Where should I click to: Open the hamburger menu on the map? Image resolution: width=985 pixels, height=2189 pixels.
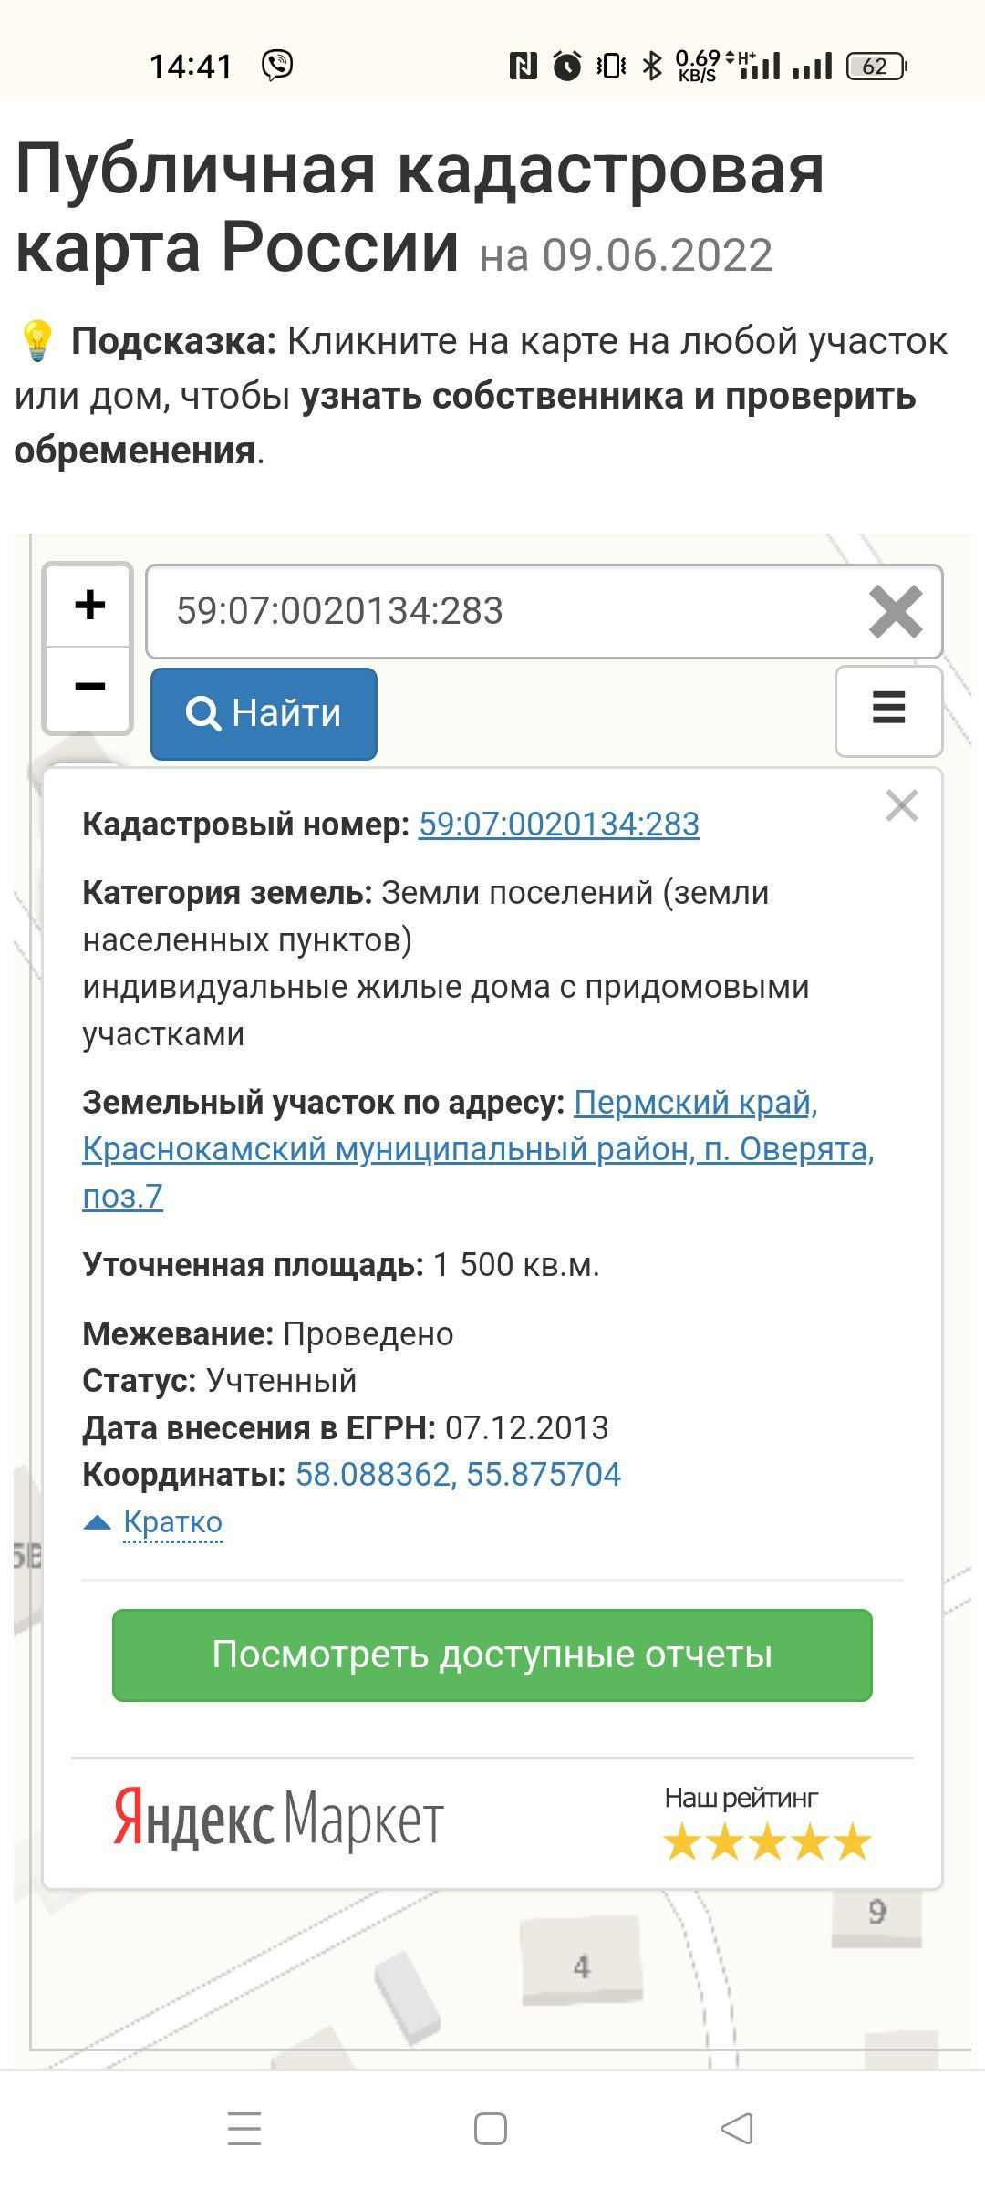tap(888, 711)
